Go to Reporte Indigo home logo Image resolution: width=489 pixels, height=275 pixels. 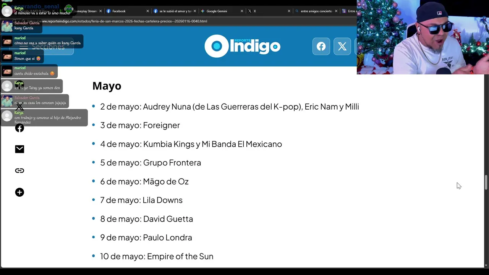pyautogui.click(x=242, y=46)
